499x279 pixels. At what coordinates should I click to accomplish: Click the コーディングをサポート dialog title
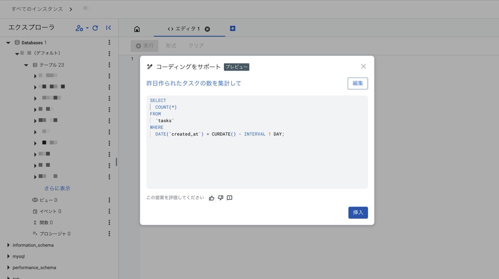(x=189, y=67)
